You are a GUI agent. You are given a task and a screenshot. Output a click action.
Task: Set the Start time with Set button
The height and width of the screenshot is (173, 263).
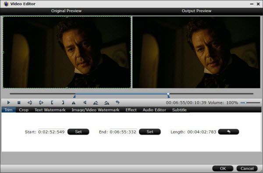click(78, 132)
